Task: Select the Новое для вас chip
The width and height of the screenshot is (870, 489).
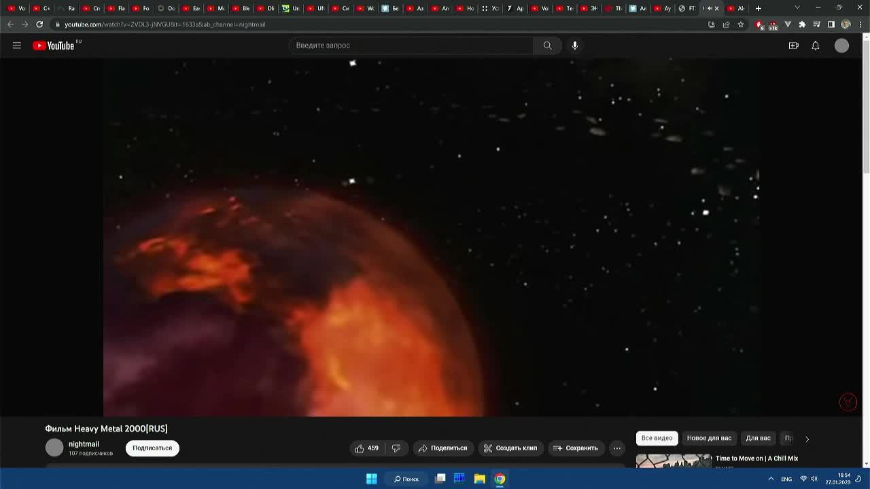Action: [709, 438]
